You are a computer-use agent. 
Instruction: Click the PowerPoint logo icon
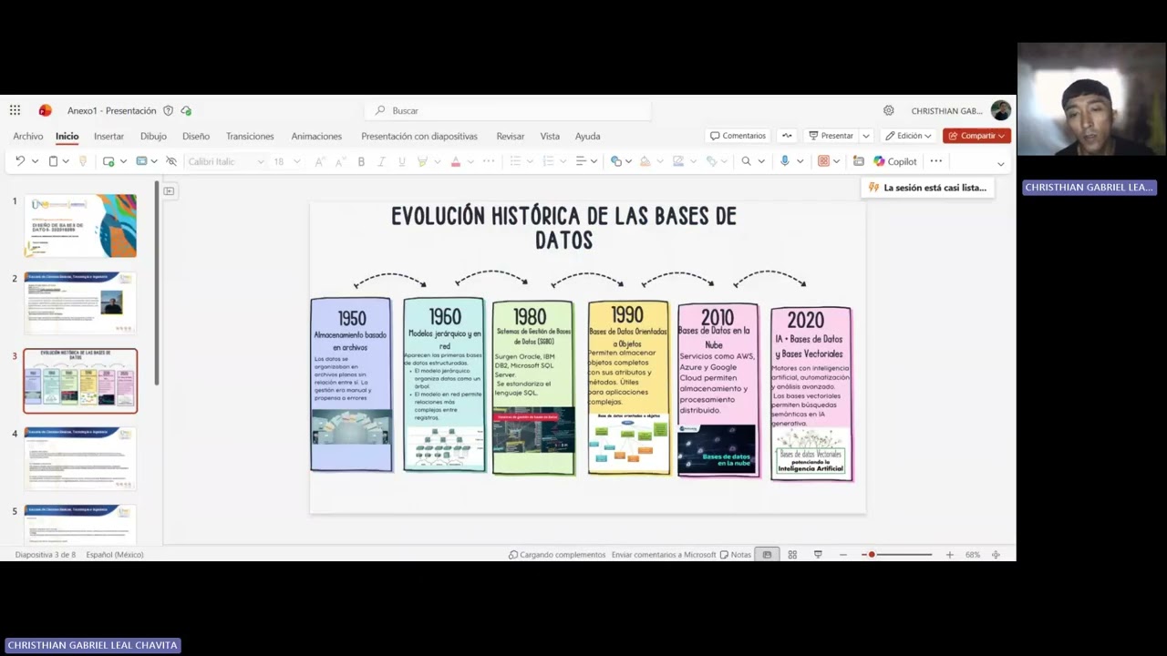[45, 110]
